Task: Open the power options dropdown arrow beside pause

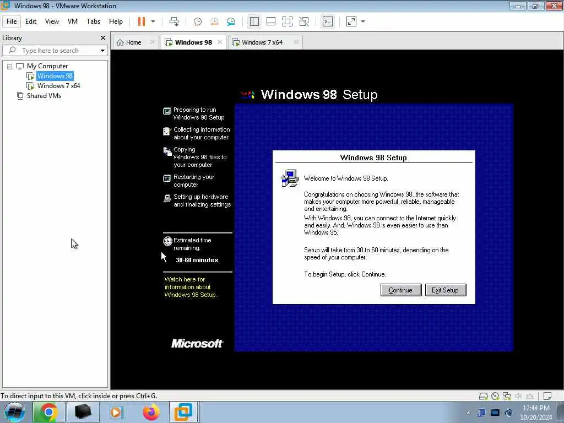Action: 153,21
